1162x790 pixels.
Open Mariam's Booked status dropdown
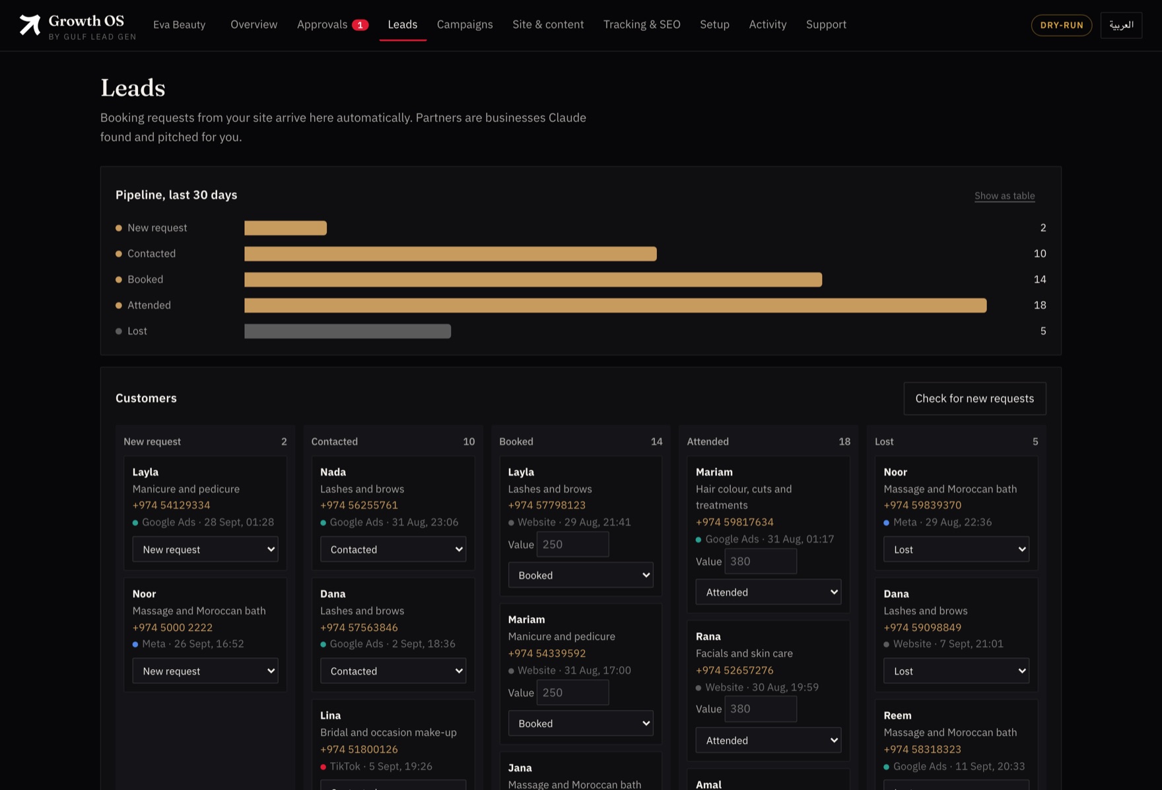581,723
